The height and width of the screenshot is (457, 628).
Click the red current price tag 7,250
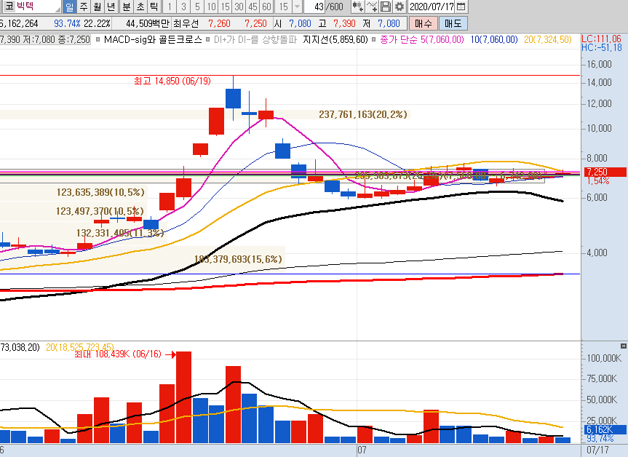coord(605,172)
